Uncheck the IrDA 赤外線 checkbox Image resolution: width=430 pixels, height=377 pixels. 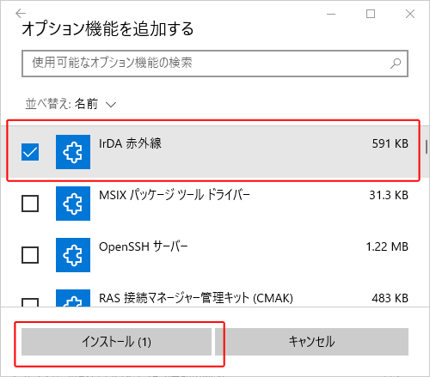pyautogui.click(x=30, y=152)
